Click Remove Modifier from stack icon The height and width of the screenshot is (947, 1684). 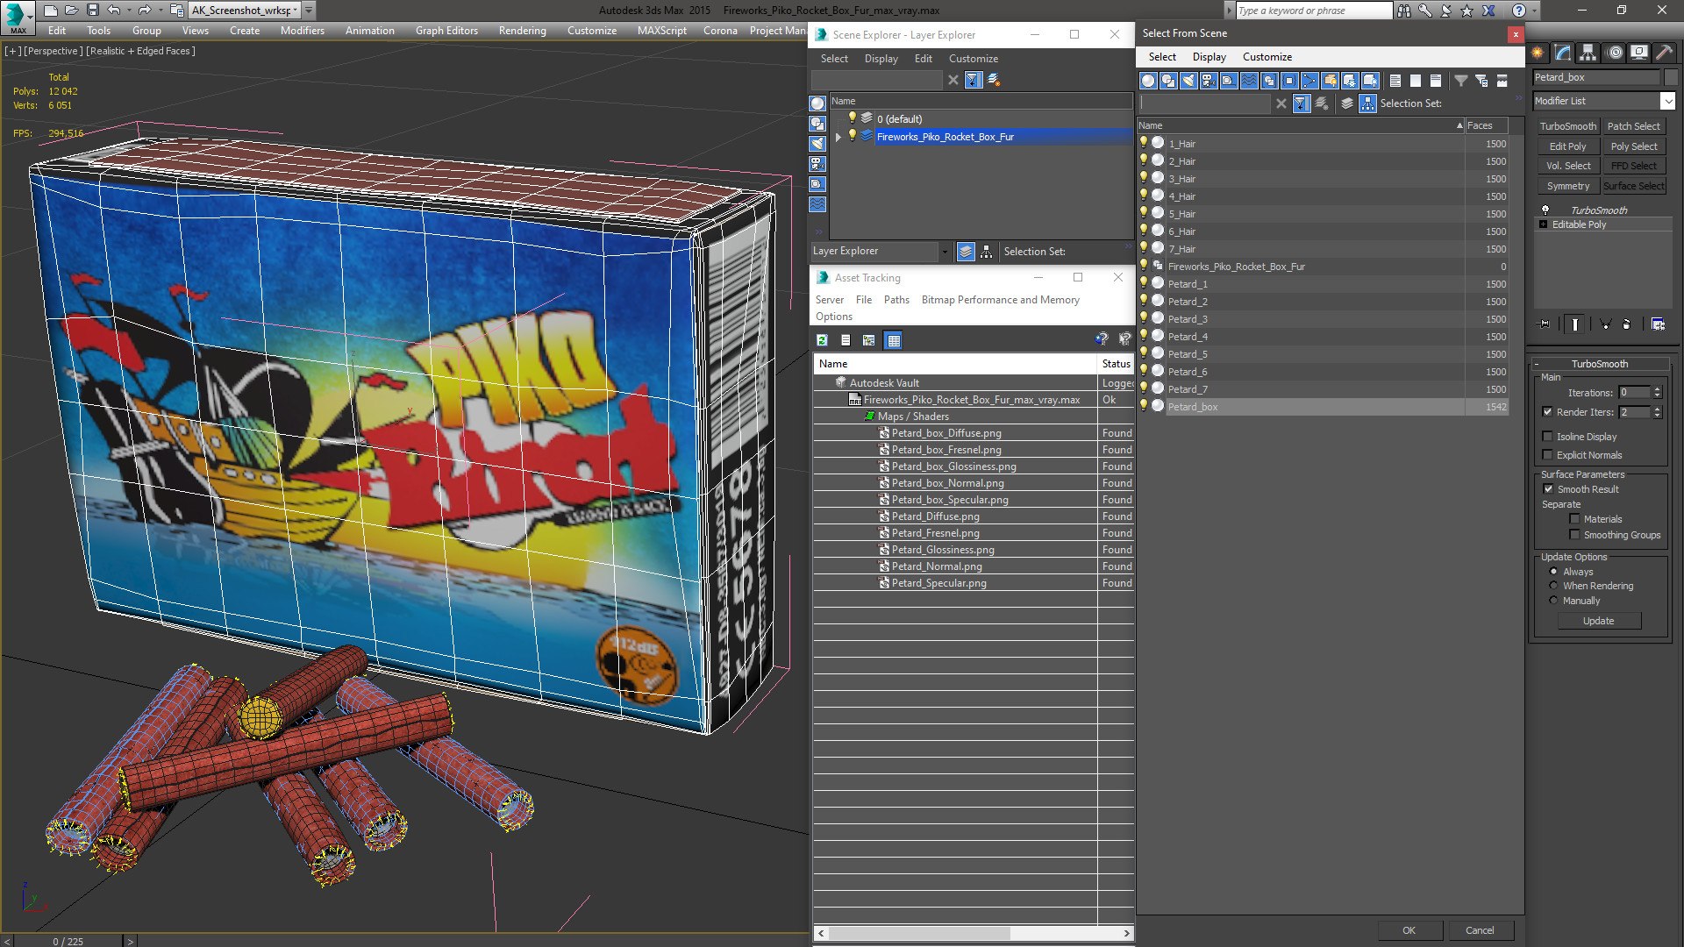[1627, 324]
